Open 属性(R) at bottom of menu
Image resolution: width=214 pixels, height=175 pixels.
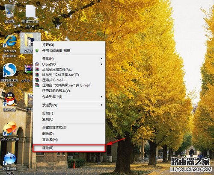point(69,148)
